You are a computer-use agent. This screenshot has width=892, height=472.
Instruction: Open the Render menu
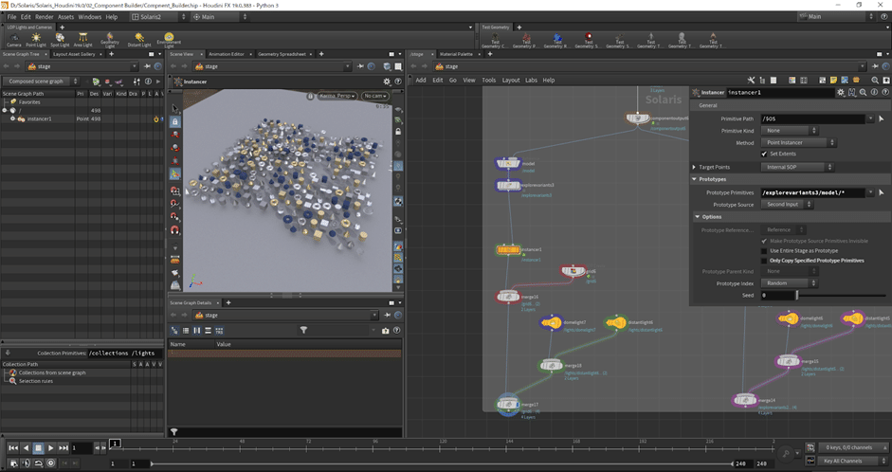45,17
